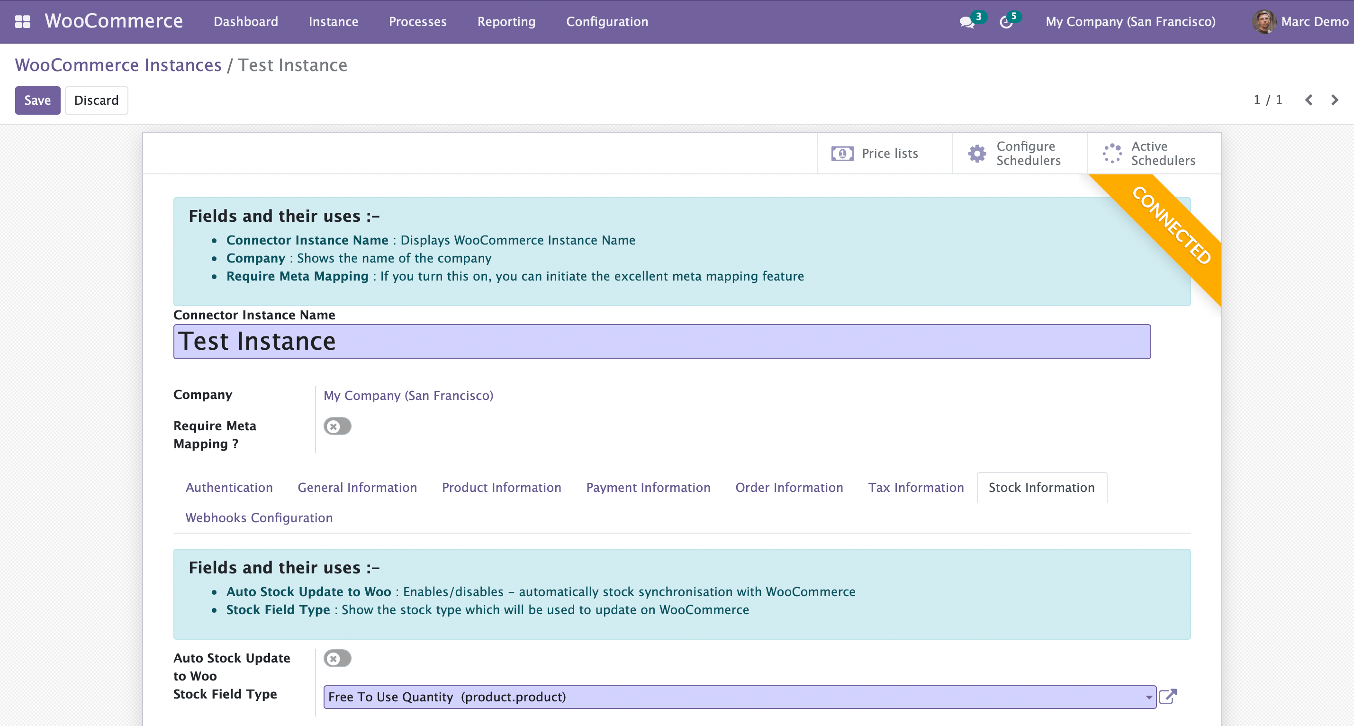Click the Configure Schedulers gear icon
This screenshot has width=1354, height=726.
[977, 154]
